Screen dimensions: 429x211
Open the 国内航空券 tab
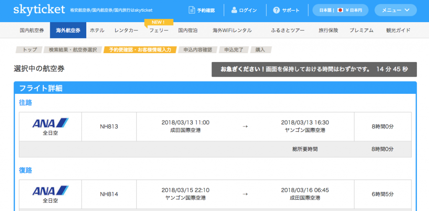point(32,30)
